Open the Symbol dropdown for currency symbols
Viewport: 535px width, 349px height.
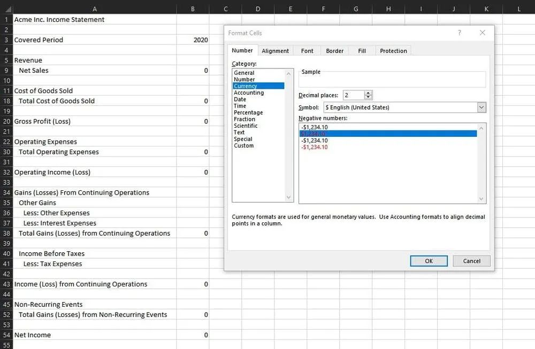click(482, 107)
